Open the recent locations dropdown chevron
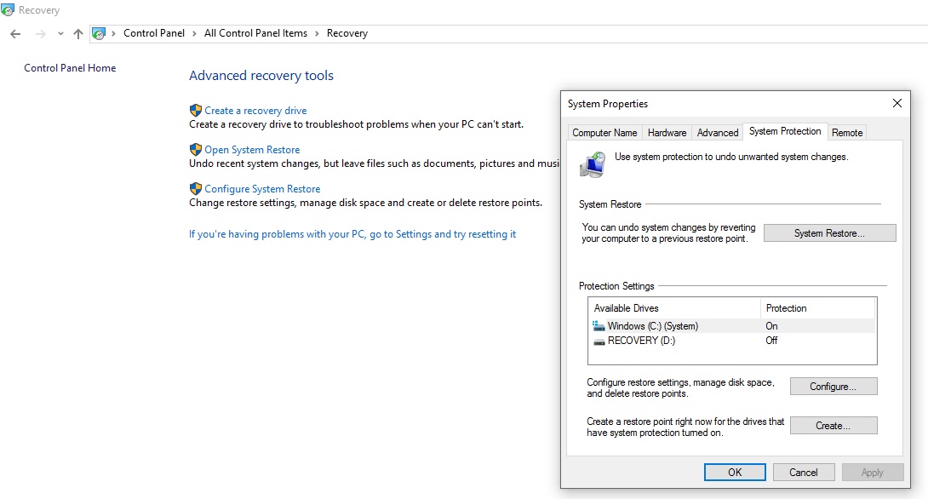 [x=60, y=34]
